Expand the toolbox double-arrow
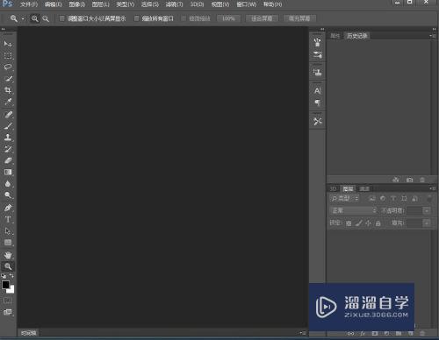The image size is (439, 340). (x=4, y=29)
